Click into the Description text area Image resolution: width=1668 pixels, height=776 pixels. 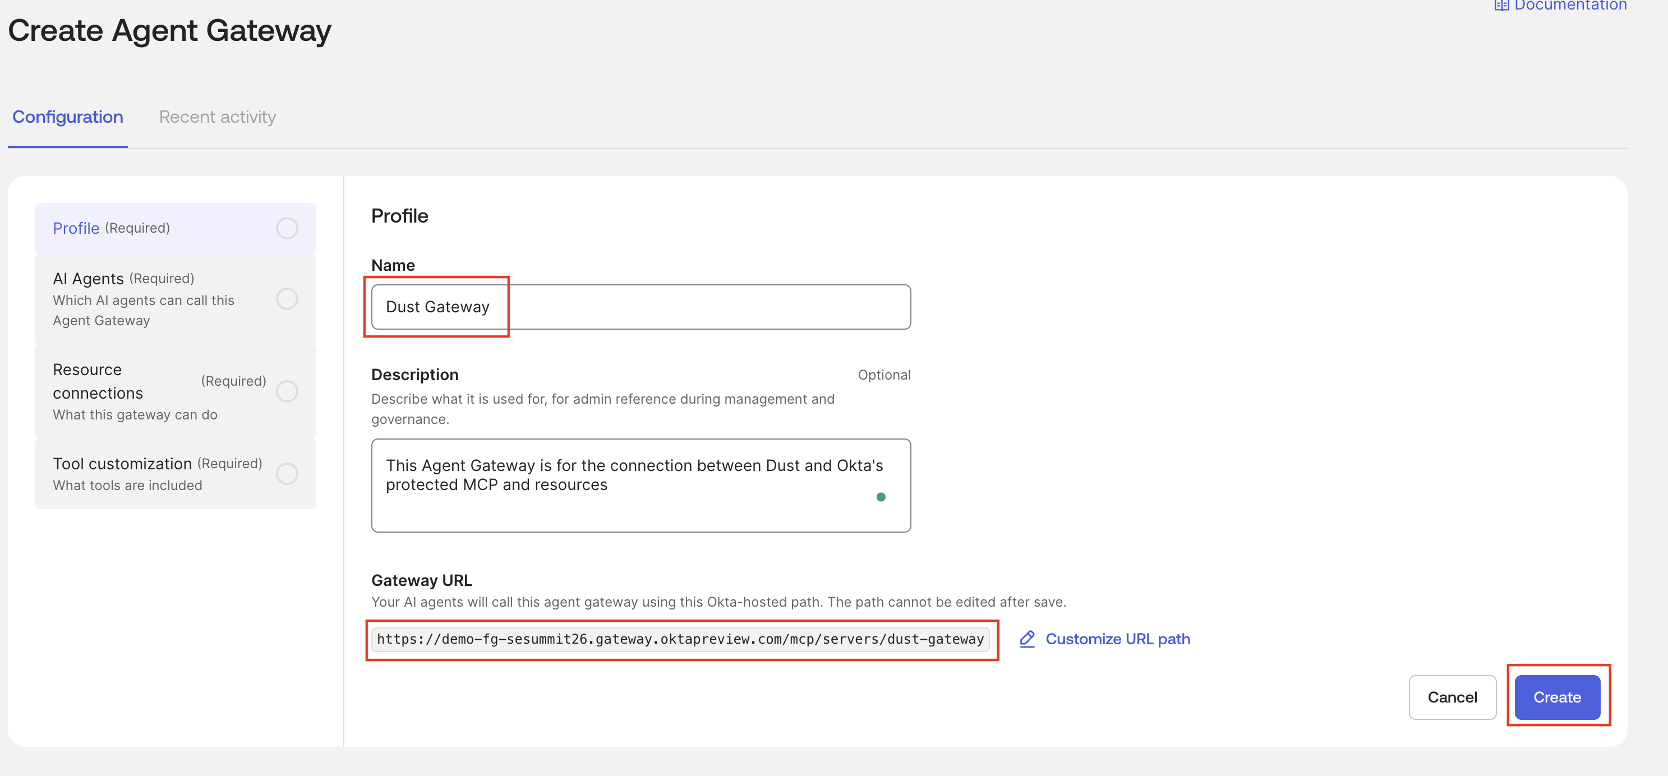[641, 486]
